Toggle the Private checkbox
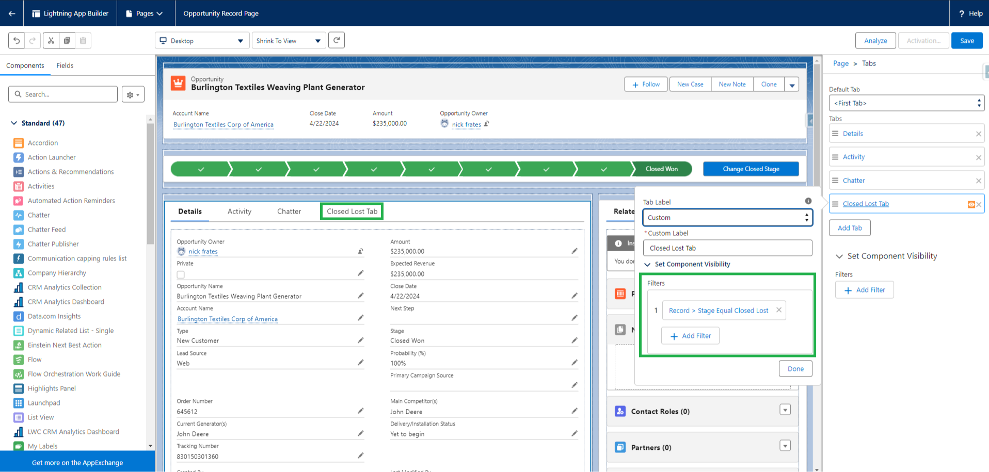989x472 pixels. [x=181, y=274]
